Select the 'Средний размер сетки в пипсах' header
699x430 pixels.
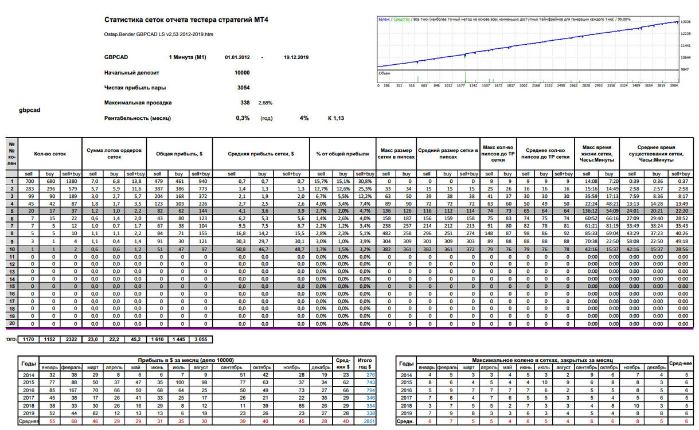point(448,154)
